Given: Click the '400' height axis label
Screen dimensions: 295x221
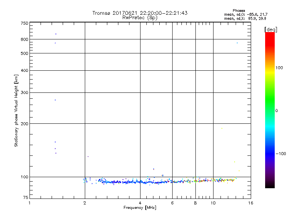Looking at the screenshot, I should click(x=24, y=70).
